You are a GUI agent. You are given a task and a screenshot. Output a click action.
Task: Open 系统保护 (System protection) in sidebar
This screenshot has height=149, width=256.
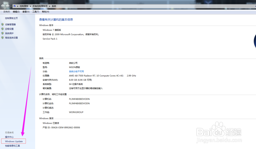tap(9, 33)
